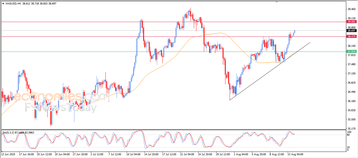The width and height of the screenshot is (358, 158).
Task: Select the green 37.934 price level label
Action: [x=351, y=52]
